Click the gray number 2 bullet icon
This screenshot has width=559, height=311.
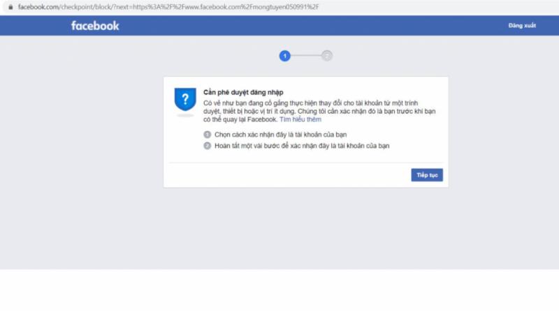coord(207,145)
